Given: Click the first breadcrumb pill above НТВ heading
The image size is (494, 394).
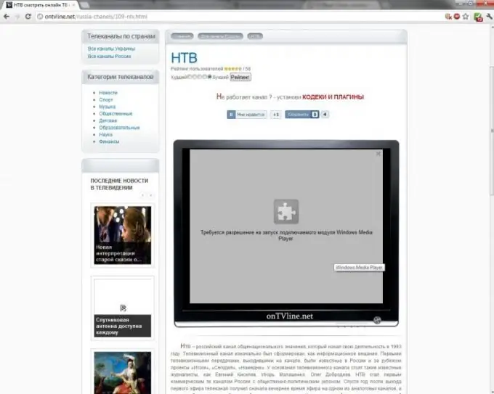Looking at the screenshot, I should [182, 36].
